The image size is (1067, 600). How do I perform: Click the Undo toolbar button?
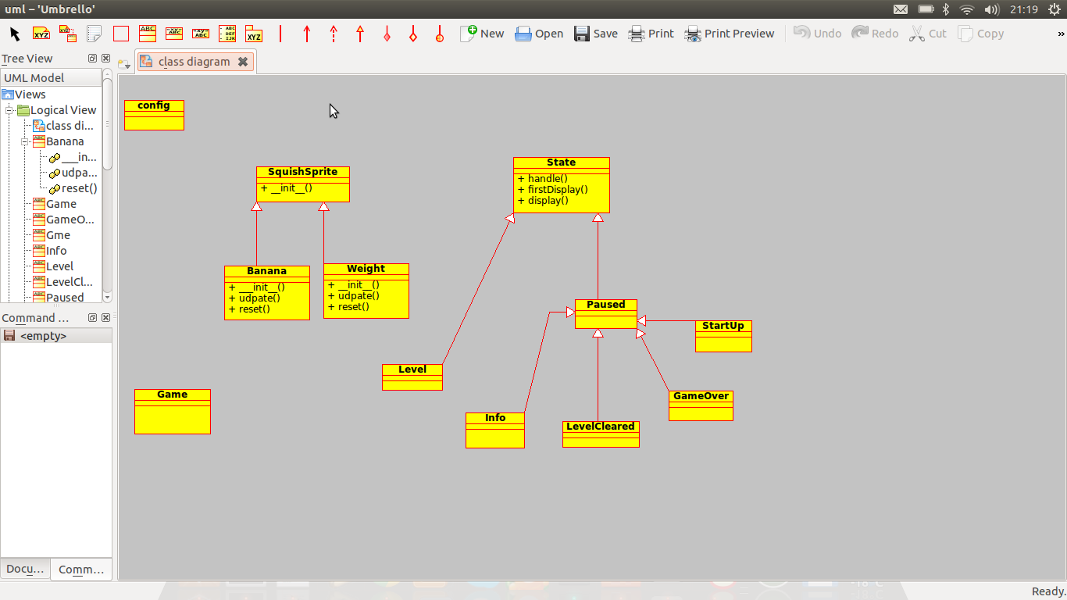pos(818,34)
